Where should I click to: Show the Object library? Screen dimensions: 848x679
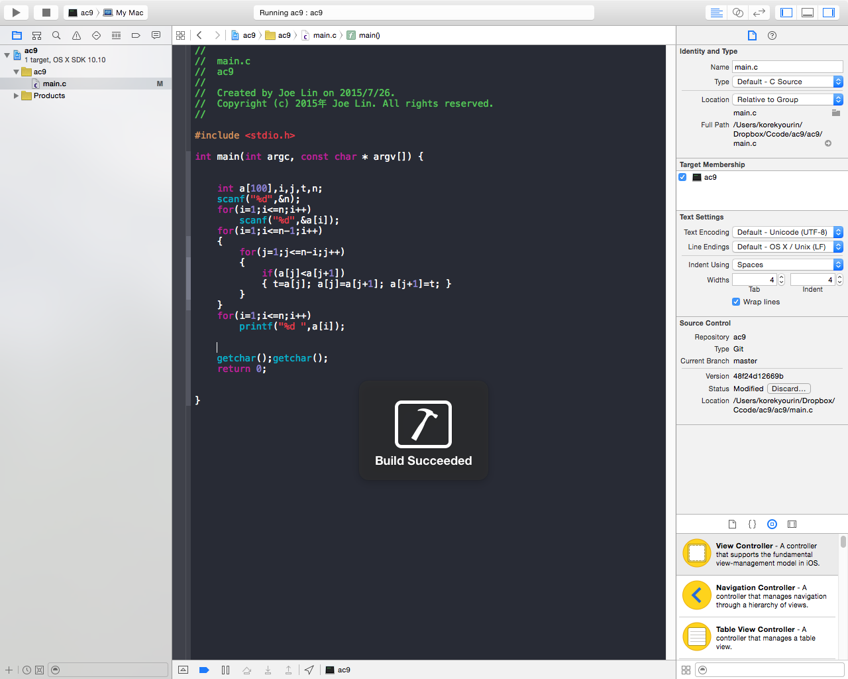772,524
